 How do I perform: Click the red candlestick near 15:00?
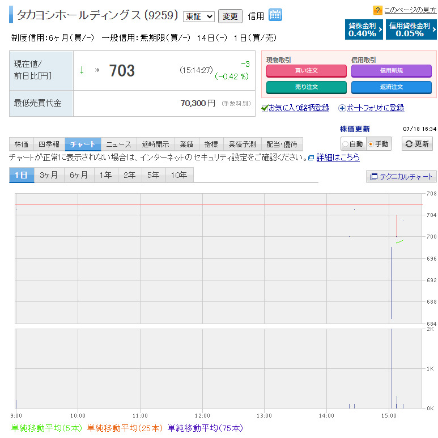(x=397, y=226)
